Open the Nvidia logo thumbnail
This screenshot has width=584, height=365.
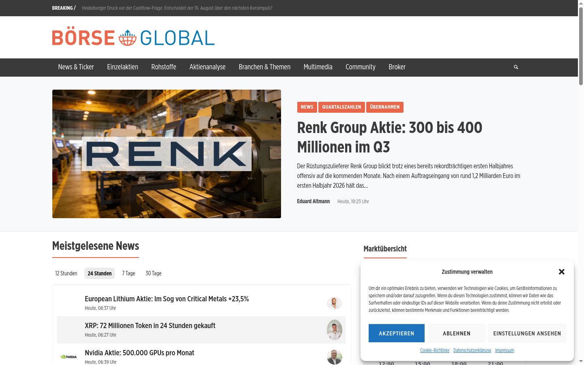(69, 357)
